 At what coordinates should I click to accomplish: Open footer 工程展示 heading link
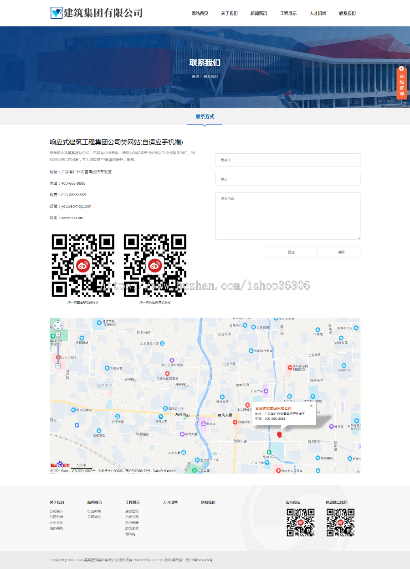pos(132,502)
